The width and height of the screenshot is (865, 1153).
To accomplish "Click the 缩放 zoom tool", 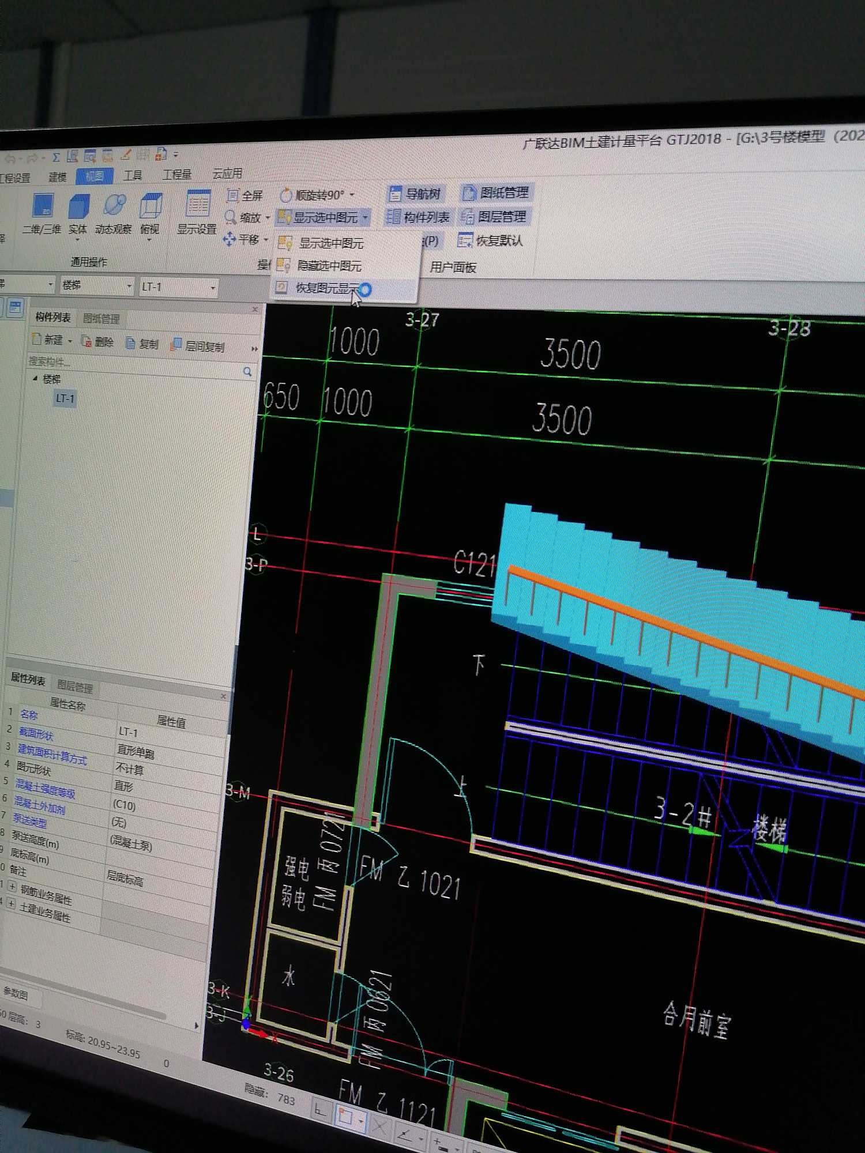I will (243, 217).
